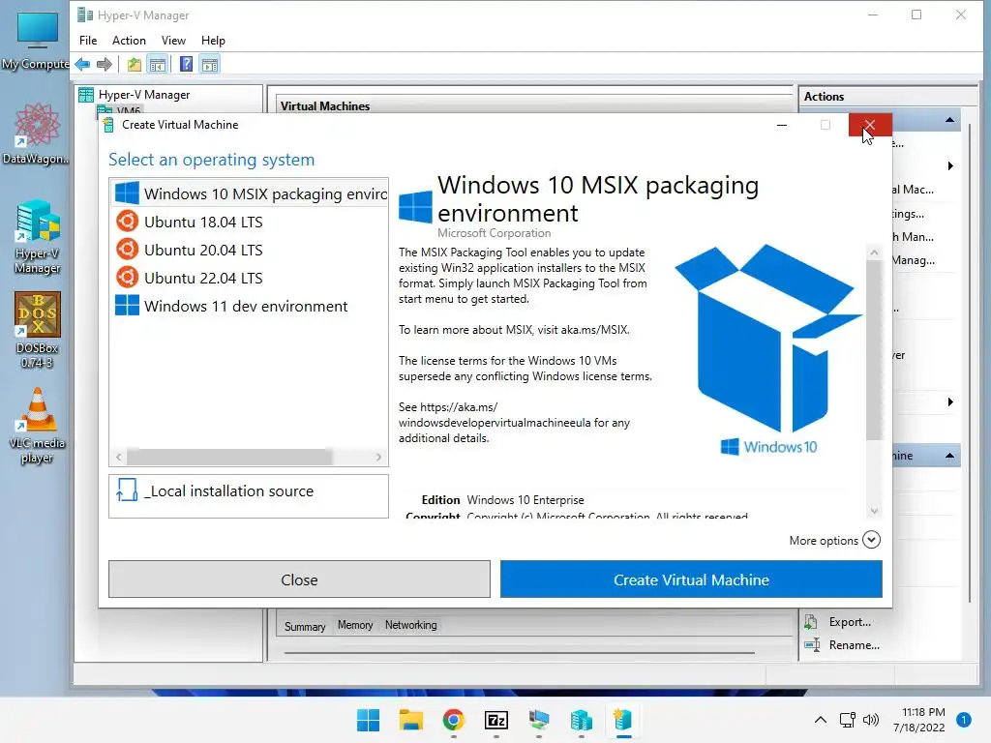Choose Ubuntu 20.04 LTS operating system
991x743 pixels.
249,250
